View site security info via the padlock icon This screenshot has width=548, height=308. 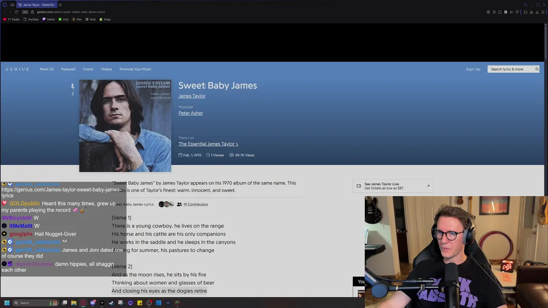[x=32, y=12]
